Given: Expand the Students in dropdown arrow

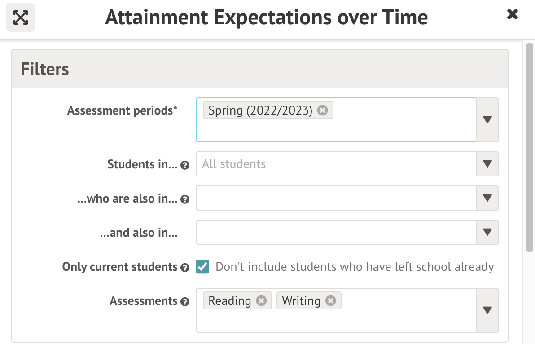Looking at the screenshot, I should (487, 164).
